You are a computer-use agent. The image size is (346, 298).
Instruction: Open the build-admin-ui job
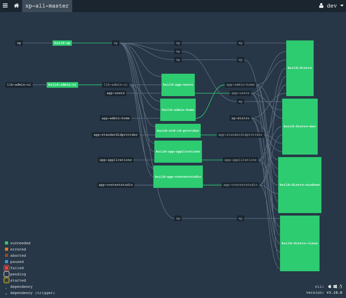62,85
